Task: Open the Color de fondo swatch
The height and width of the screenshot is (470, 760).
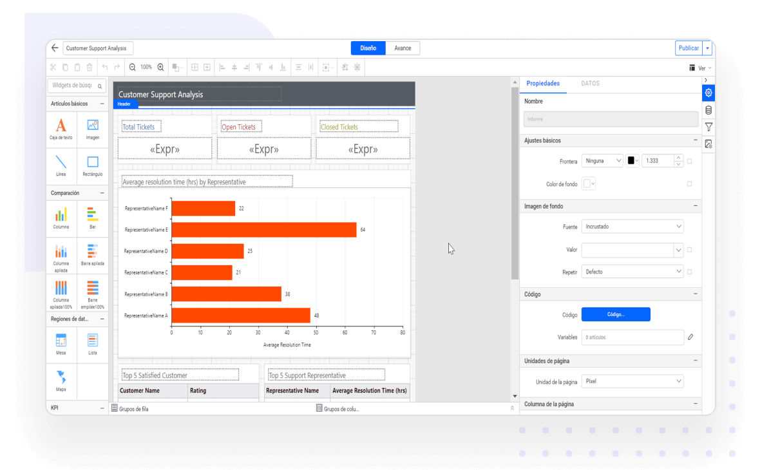Action: pyautogui.click(x=589, y=183)
